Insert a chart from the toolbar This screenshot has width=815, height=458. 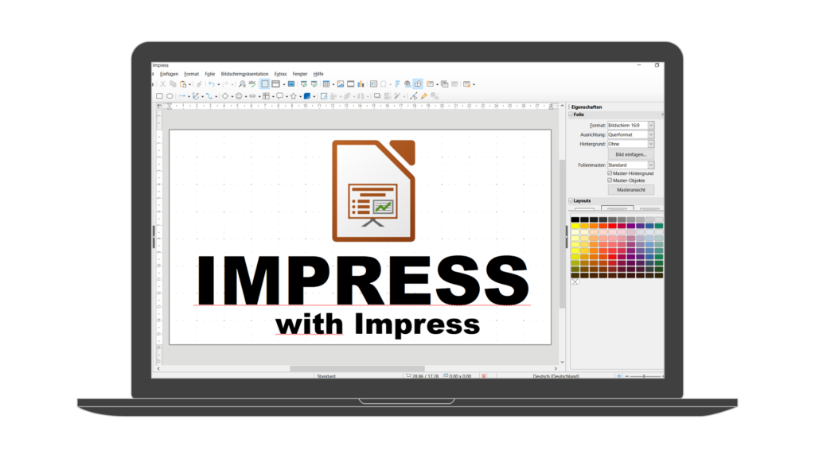361,83
